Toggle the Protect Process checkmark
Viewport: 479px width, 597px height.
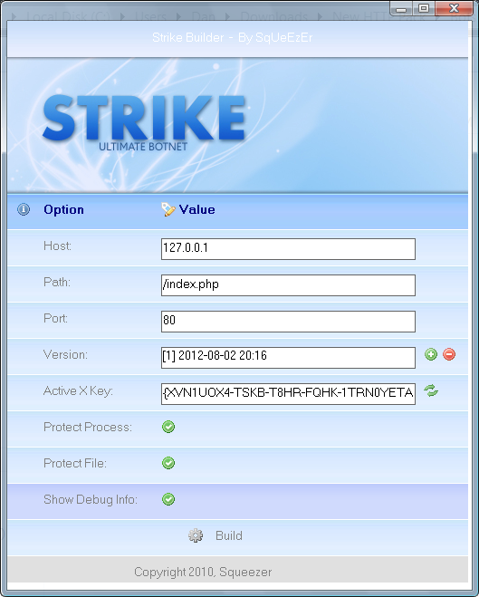click(168, 427)
